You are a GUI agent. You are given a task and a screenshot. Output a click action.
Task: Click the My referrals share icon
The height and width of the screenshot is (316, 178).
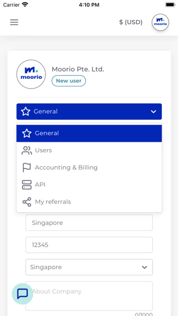point(27,202)
